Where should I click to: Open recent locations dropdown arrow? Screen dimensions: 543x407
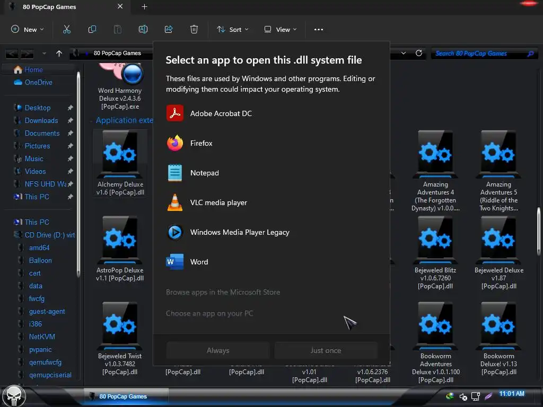coord(44,54)
